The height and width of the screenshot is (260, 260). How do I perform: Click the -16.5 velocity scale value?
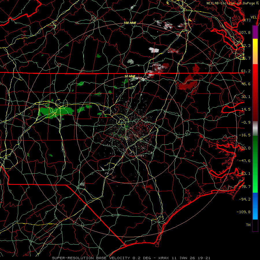(245, 135)
